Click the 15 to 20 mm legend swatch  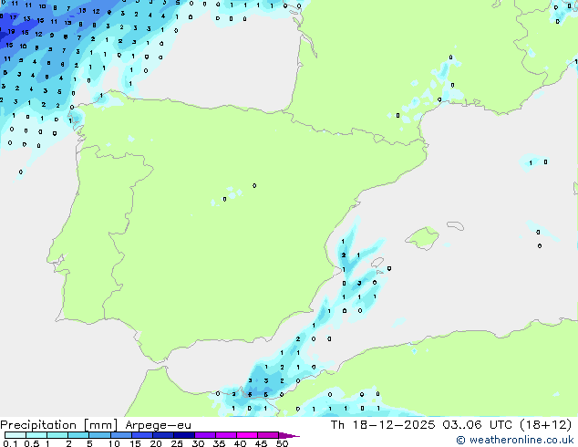click(141, 435)
